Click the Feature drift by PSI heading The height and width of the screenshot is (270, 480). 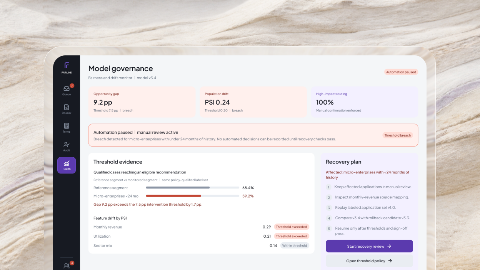click(110, 218)
